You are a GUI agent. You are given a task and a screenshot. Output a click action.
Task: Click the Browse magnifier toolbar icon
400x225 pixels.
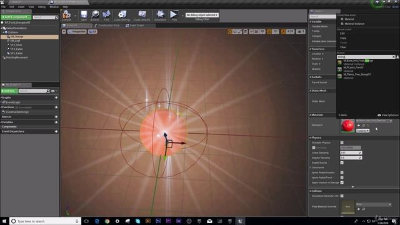point(95,15)
